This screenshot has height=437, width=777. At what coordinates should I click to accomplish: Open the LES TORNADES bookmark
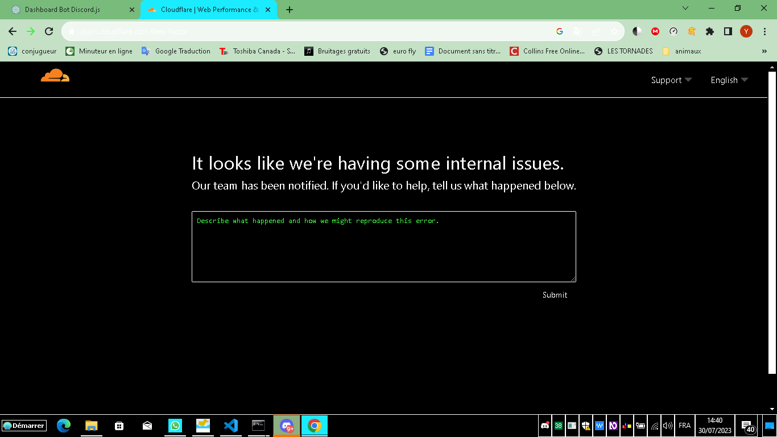[623, 51]
